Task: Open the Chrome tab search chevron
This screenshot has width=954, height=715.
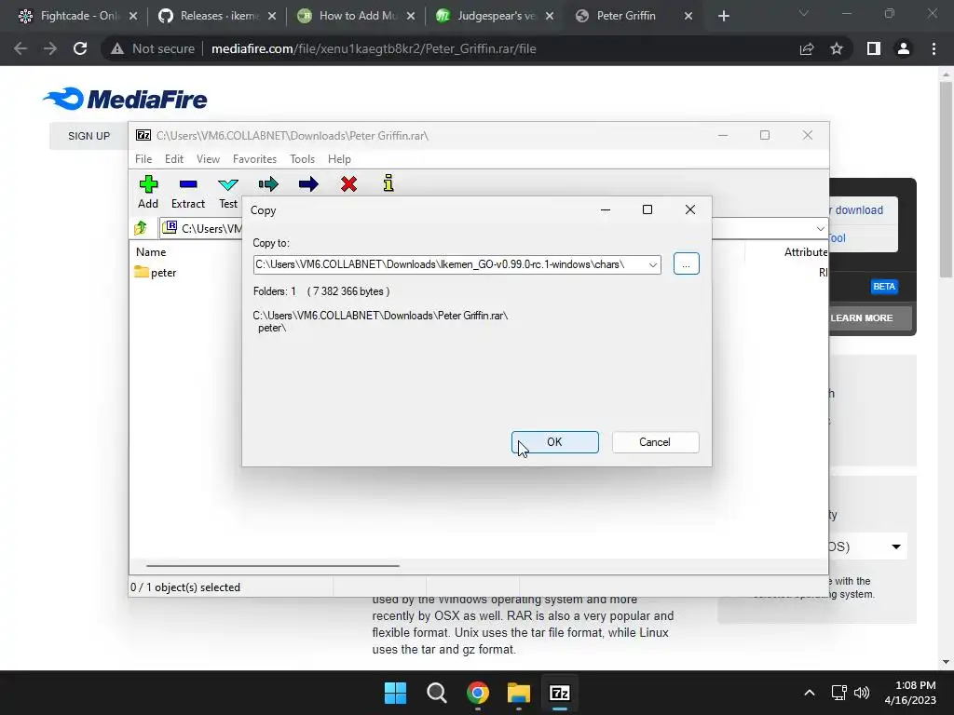Action: pyautogui.click(x=804, y=13)
